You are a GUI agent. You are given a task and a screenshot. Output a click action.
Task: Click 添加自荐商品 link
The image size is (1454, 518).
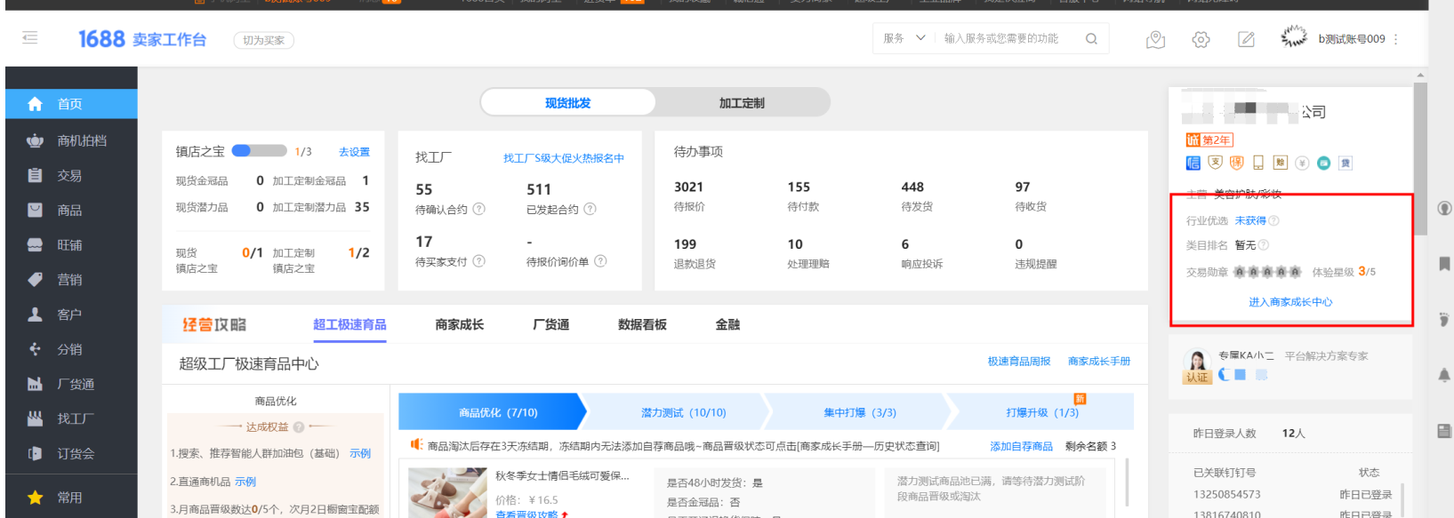1021,446
